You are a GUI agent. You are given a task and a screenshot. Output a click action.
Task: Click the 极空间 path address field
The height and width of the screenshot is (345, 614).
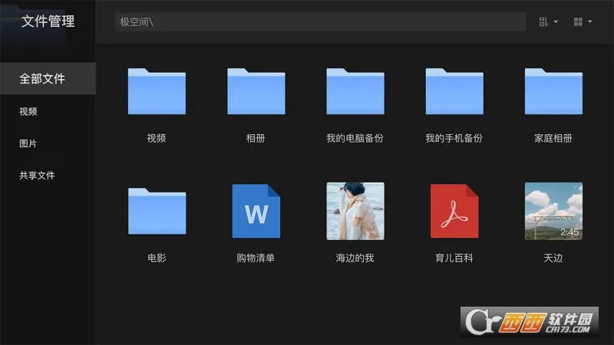point(320,21)
